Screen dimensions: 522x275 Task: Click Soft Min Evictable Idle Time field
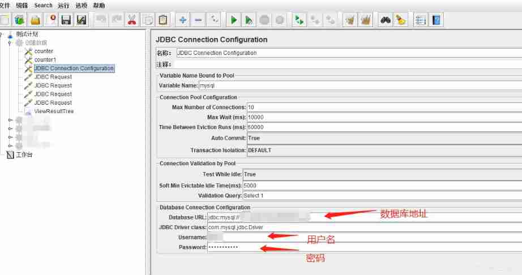(x=383, y=186)
